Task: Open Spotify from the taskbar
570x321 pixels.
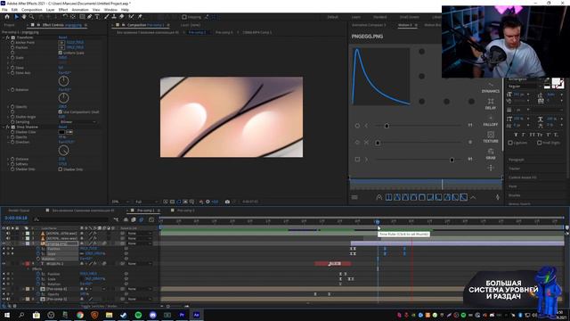Action: pyautogui.click(x=138, y=315)
